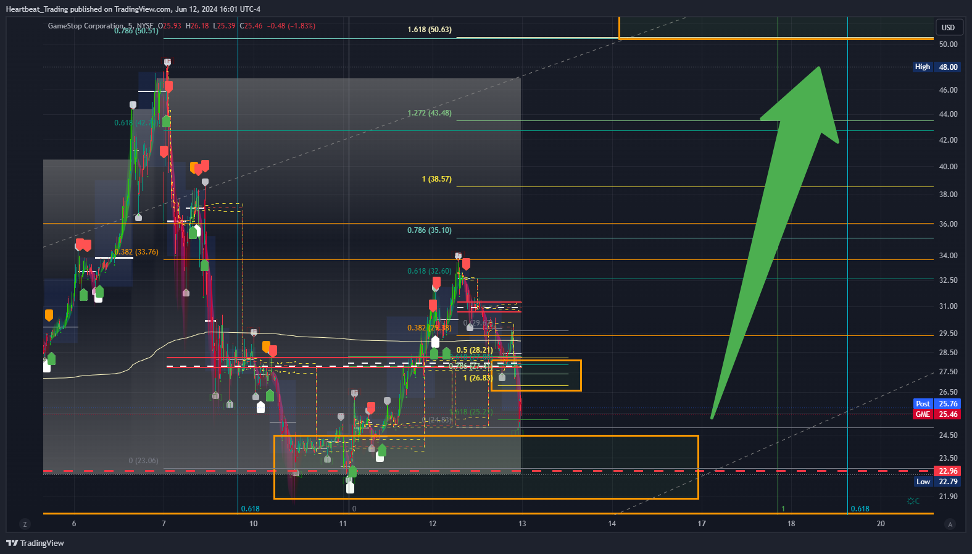Click the 0.618 (32.60) Fibonacci label
The image size is (972, 554).
430,271
